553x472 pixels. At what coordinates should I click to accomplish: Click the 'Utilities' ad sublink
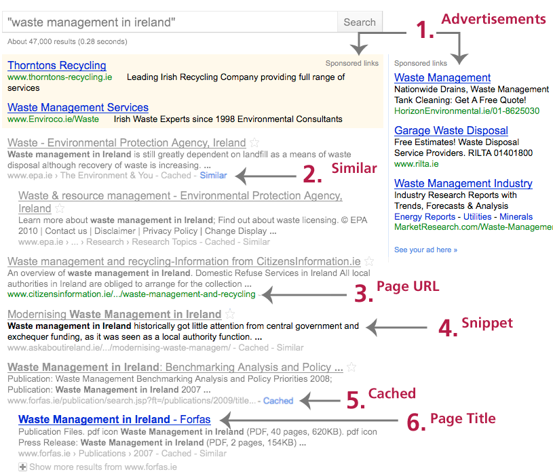coord(477,217)
